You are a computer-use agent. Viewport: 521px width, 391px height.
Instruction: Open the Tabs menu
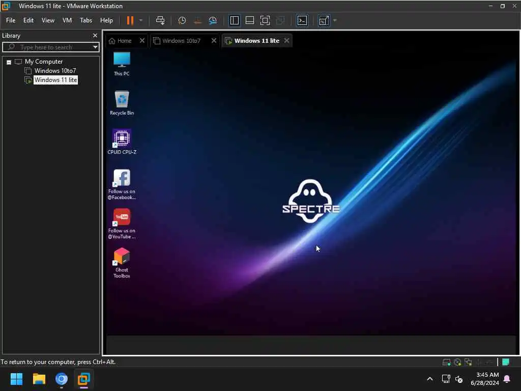point(86,20)
